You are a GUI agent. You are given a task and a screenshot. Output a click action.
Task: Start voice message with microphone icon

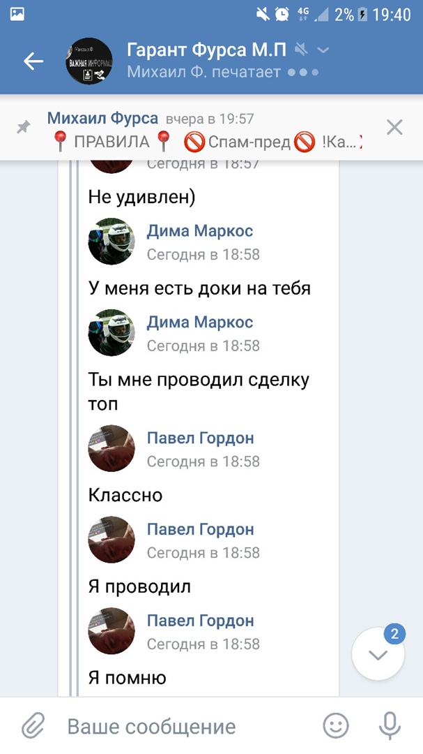[x=390, y=725]
